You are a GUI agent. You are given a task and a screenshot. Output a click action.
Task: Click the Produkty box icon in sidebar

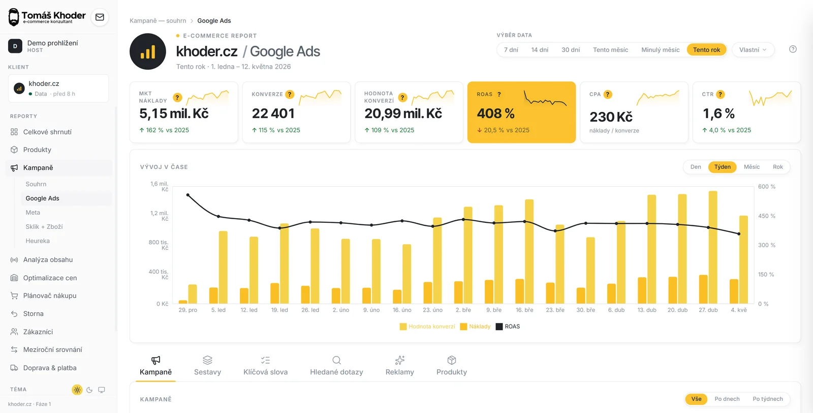(x=14, y=150)
